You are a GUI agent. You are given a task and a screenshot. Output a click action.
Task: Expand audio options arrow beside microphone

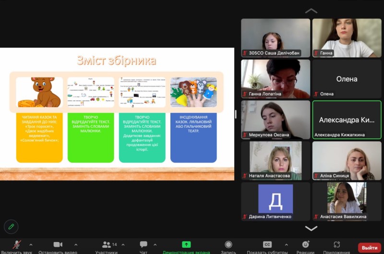pyautogui.click(x=31, y=244)
